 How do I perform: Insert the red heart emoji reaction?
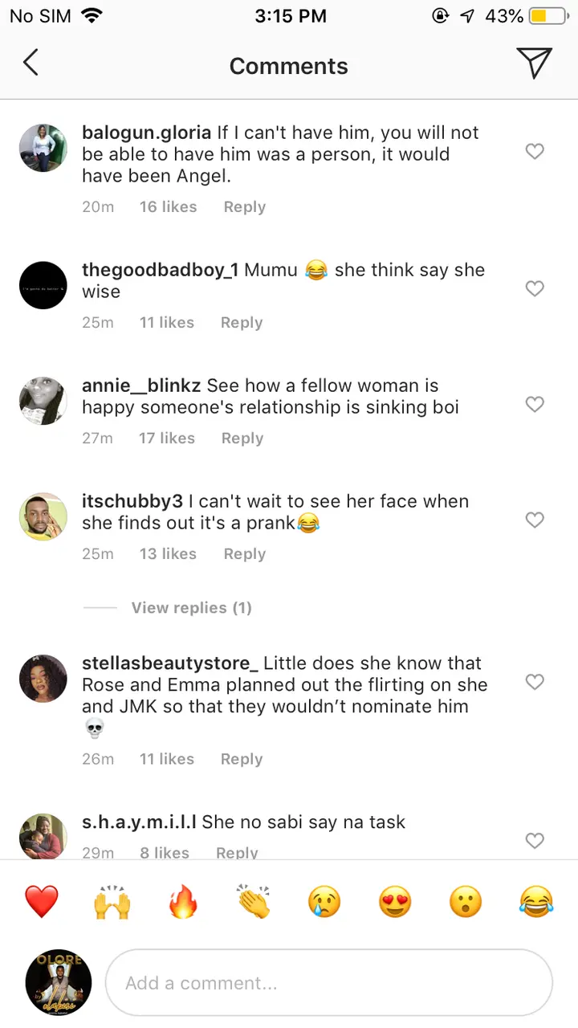[x=42, y=902]
